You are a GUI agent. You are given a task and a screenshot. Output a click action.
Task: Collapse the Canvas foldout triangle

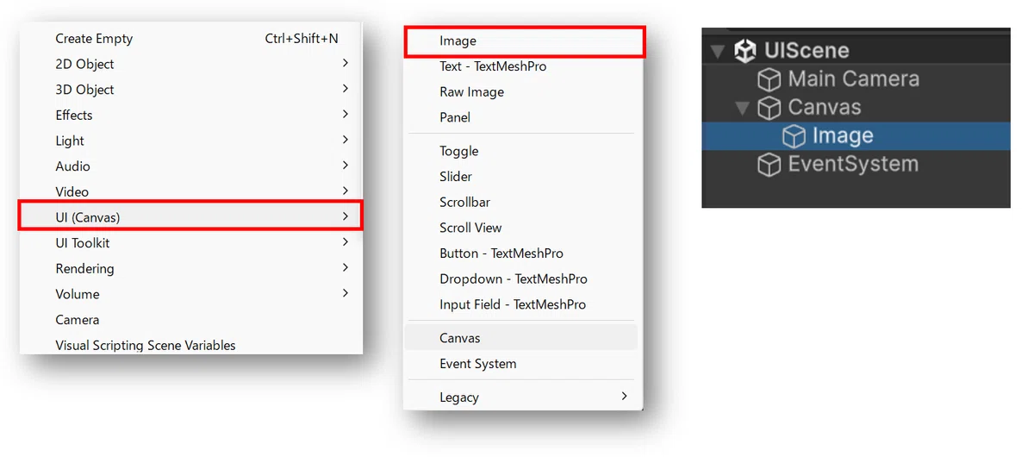742,108
